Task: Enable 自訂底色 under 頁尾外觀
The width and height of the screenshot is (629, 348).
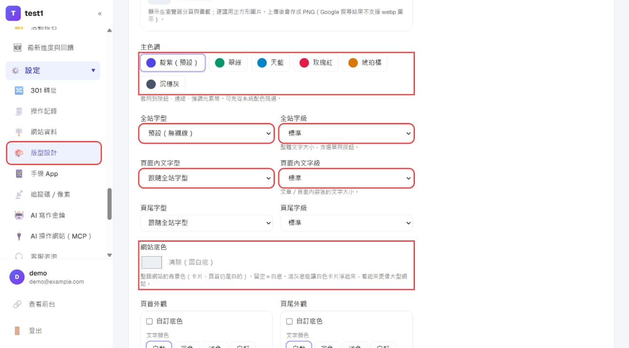Action: 289,321
